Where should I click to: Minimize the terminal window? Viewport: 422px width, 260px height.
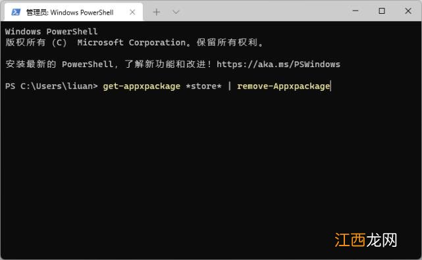click(x=356, y=11)
